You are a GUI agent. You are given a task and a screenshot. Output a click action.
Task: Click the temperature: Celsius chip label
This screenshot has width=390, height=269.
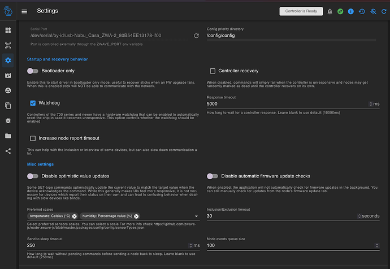(50, 216)
